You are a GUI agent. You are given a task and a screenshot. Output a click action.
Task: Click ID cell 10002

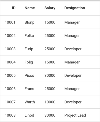10,36
